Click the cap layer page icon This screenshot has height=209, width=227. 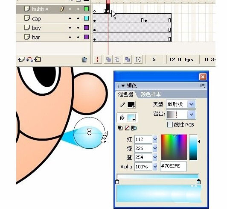(x=27, y=18)
